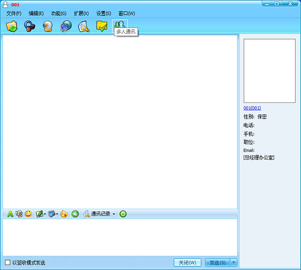The height and width of the screenshot is (270, 301).
Task: Click the chat history display area
Action: [120, 122]
